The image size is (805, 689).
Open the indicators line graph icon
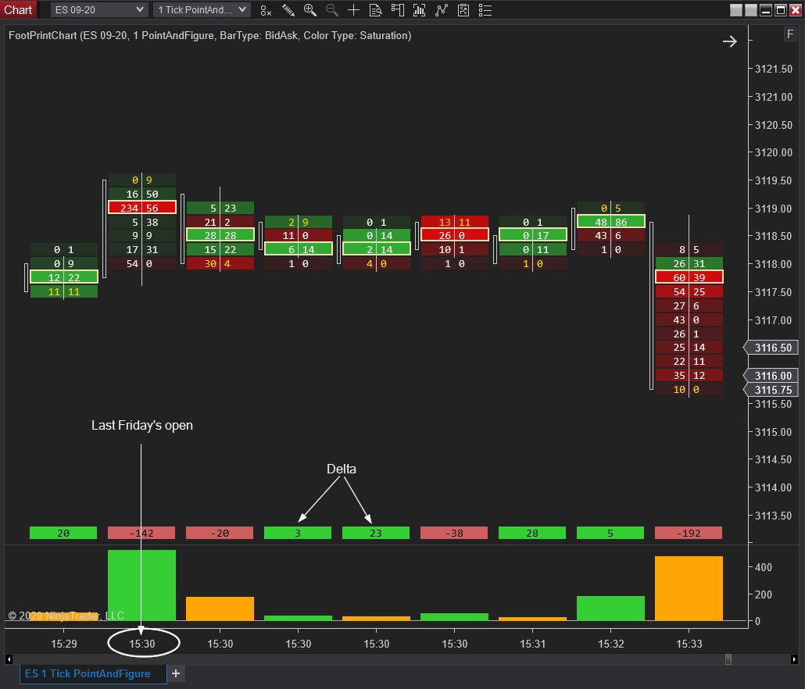pos(442,10)
